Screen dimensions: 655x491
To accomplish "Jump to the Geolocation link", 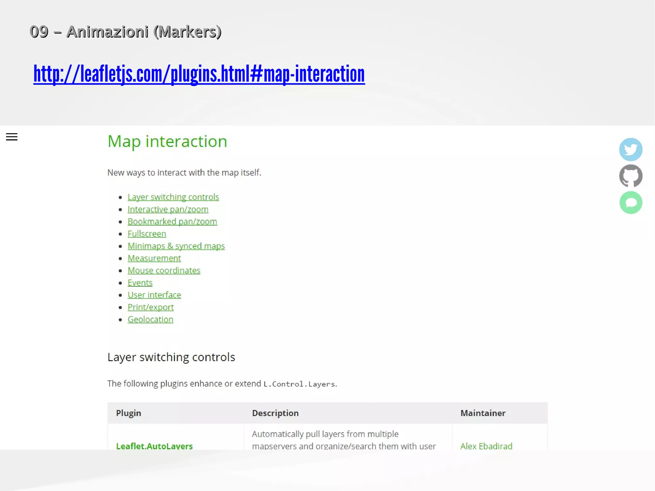I will [150, 319].
